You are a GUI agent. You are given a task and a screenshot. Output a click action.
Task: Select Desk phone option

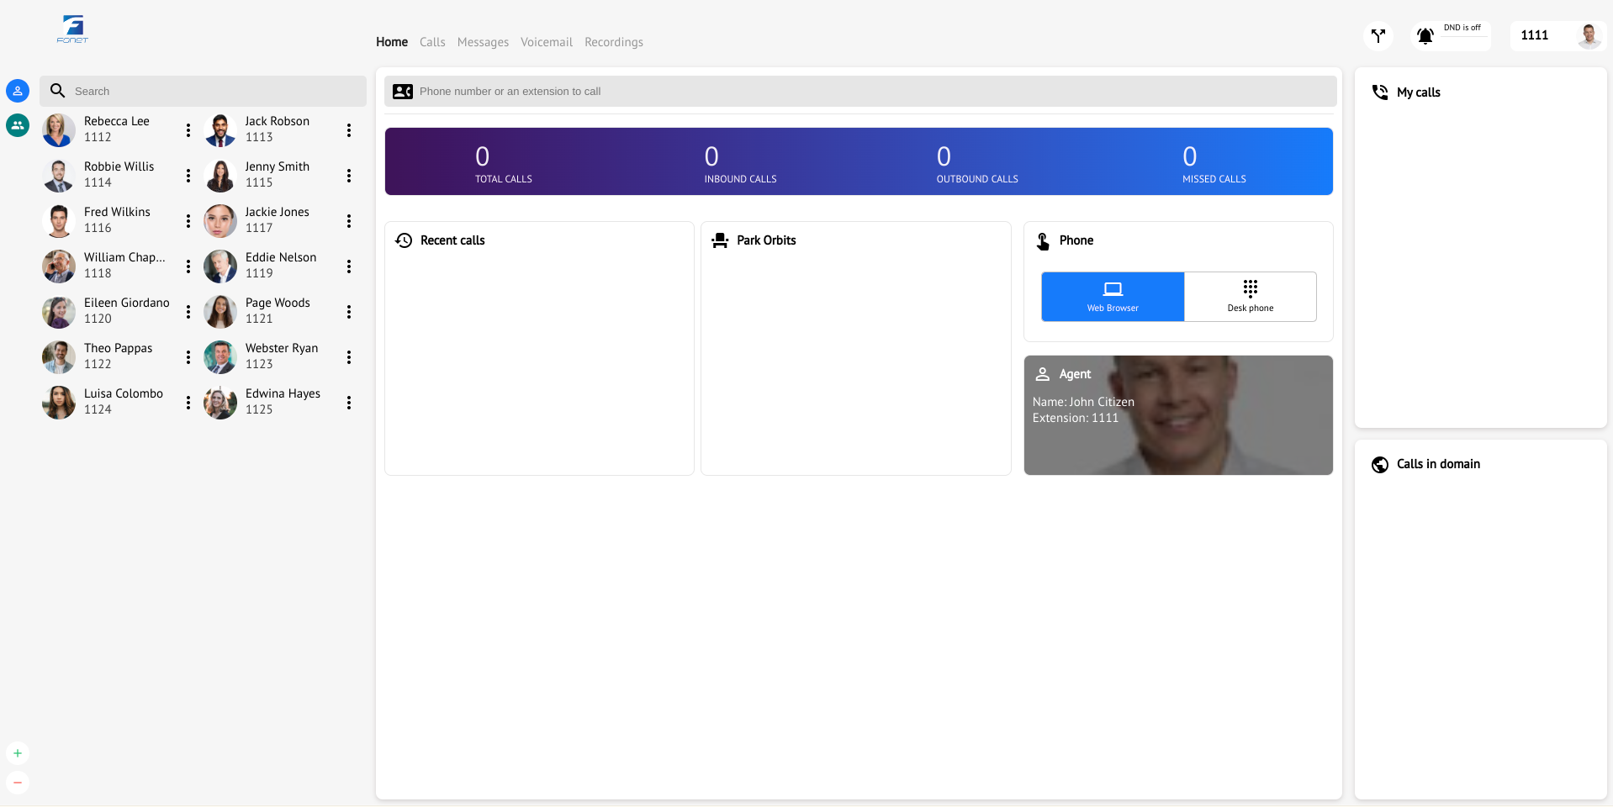point(1251,297)
